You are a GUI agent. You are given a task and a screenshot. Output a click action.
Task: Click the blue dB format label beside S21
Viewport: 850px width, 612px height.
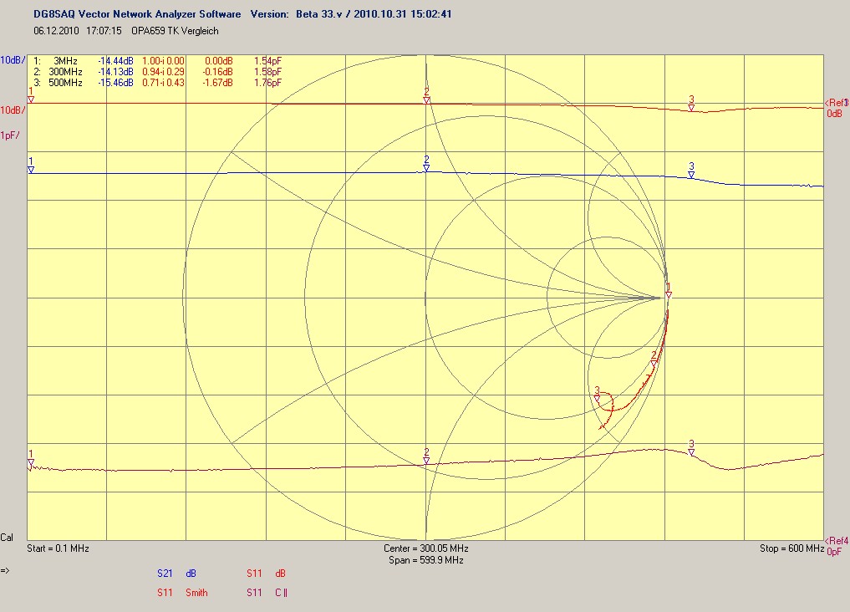(191, 574)
